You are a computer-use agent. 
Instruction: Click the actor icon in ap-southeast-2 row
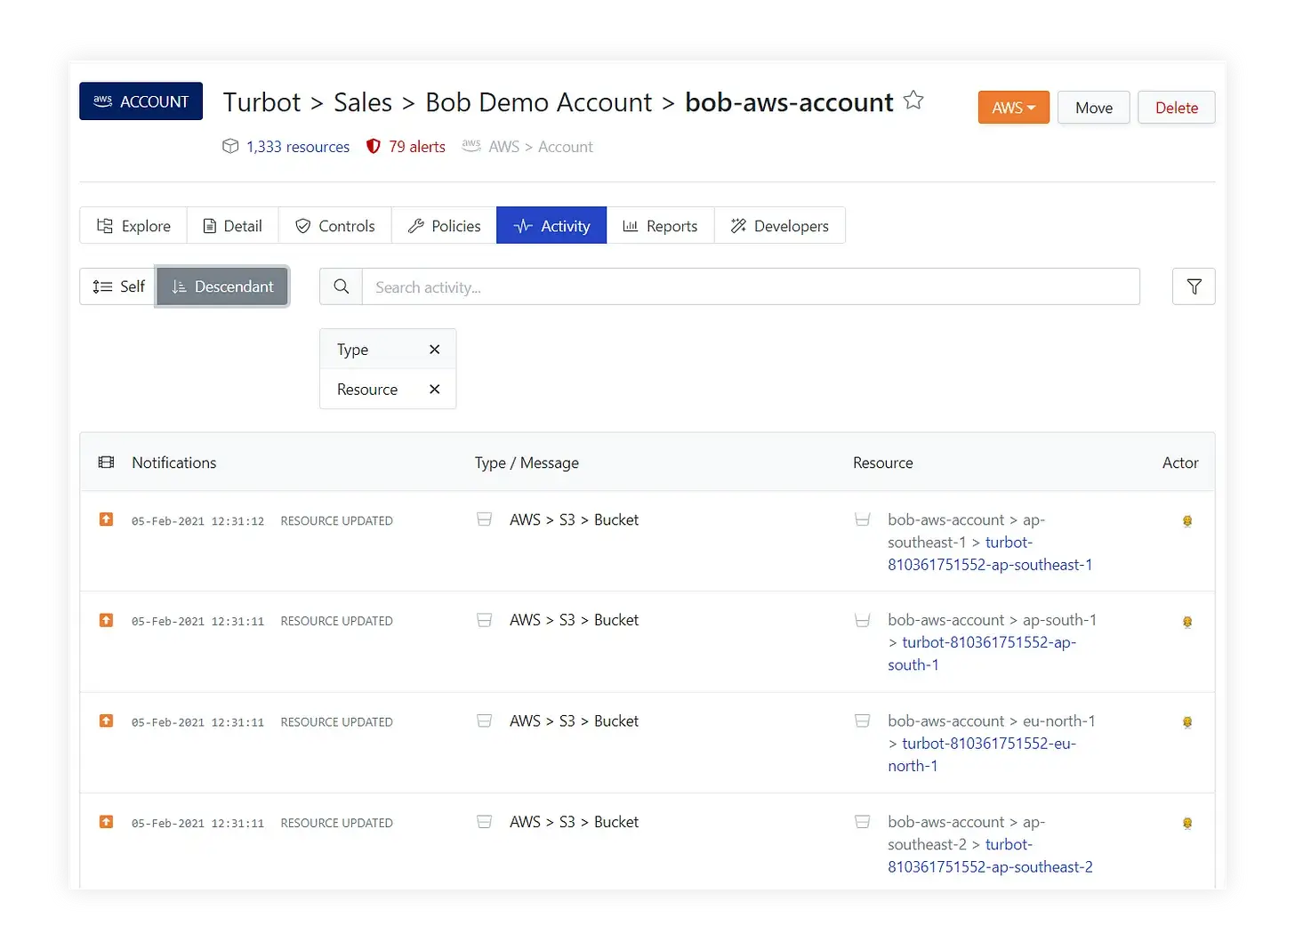[x=1186, y=824]
